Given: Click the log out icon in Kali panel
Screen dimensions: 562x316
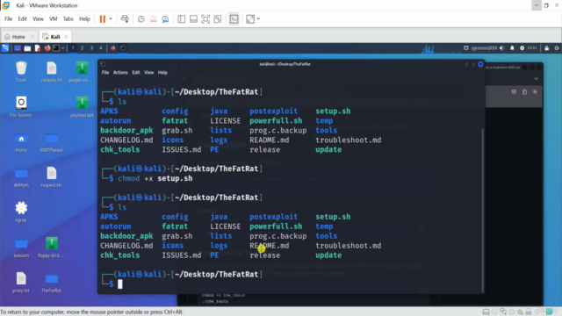Looking at the screenshot, I should pos(557,48).
